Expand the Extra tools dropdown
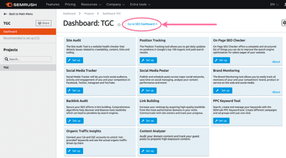 tap(140, 4)
